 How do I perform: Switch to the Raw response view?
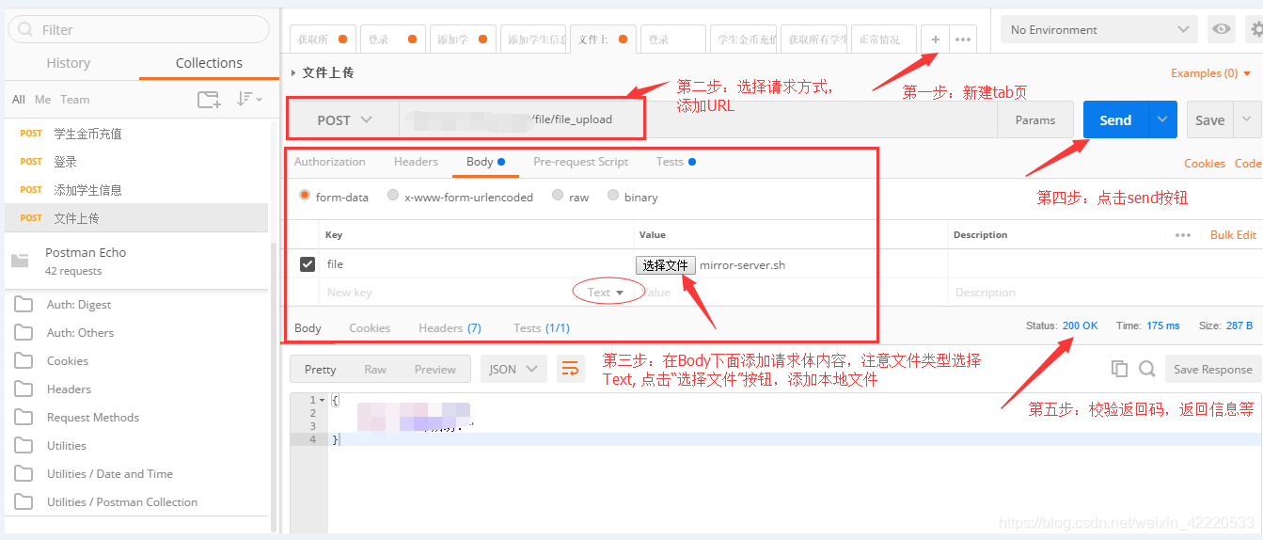click(375, 369)
